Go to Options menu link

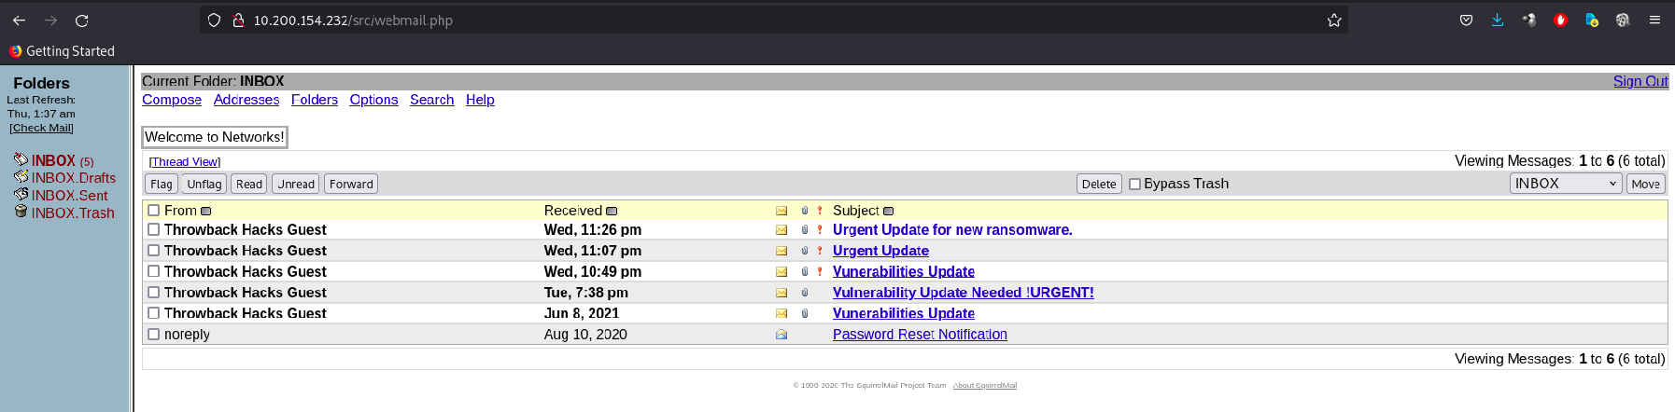point(373,100)
